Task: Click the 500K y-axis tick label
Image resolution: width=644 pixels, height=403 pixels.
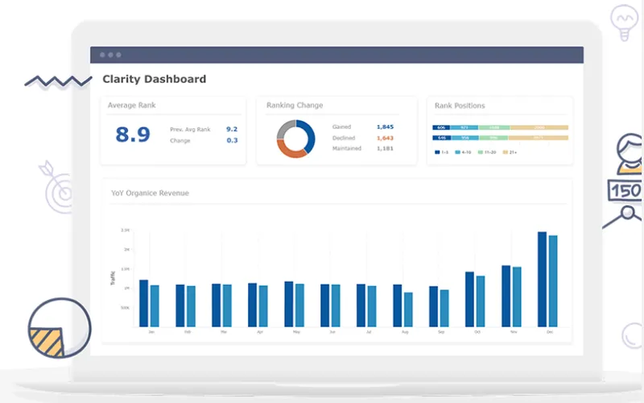Action: 125,308
